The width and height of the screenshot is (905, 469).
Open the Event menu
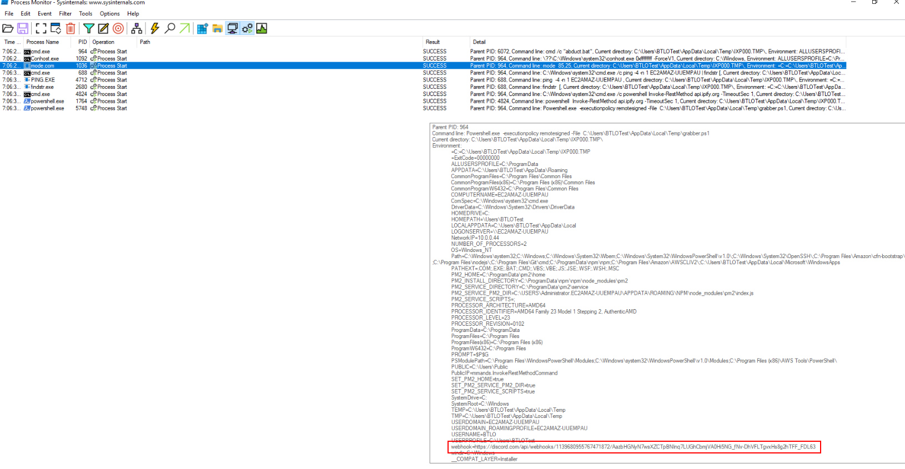pyautogui.click(x=44, y=14)
